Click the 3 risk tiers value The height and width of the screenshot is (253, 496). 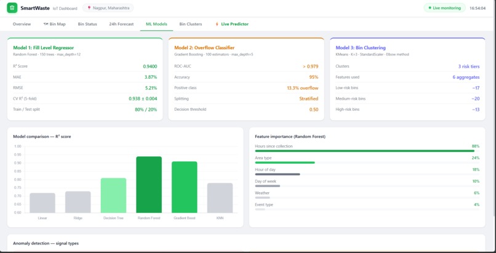coord(469,66)
